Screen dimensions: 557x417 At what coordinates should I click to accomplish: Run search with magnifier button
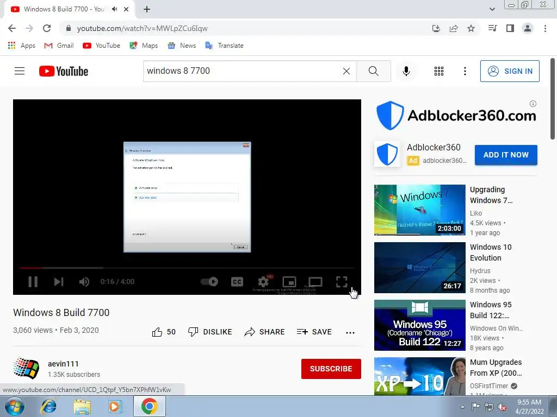pyautogui.click(x=373, y=71)
